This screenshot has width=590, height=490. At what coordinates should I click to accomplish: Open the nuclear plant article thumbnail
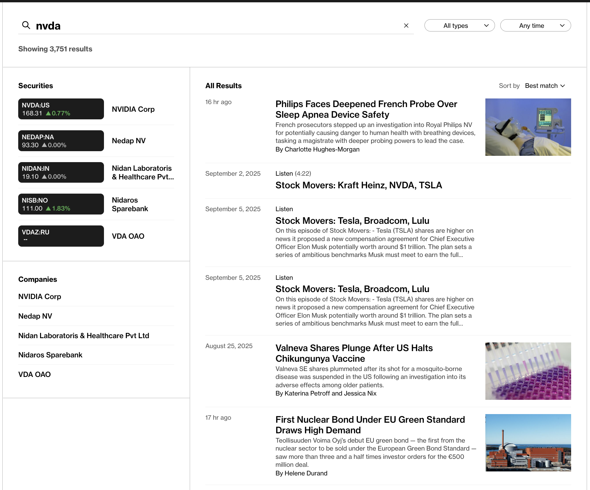528,443
